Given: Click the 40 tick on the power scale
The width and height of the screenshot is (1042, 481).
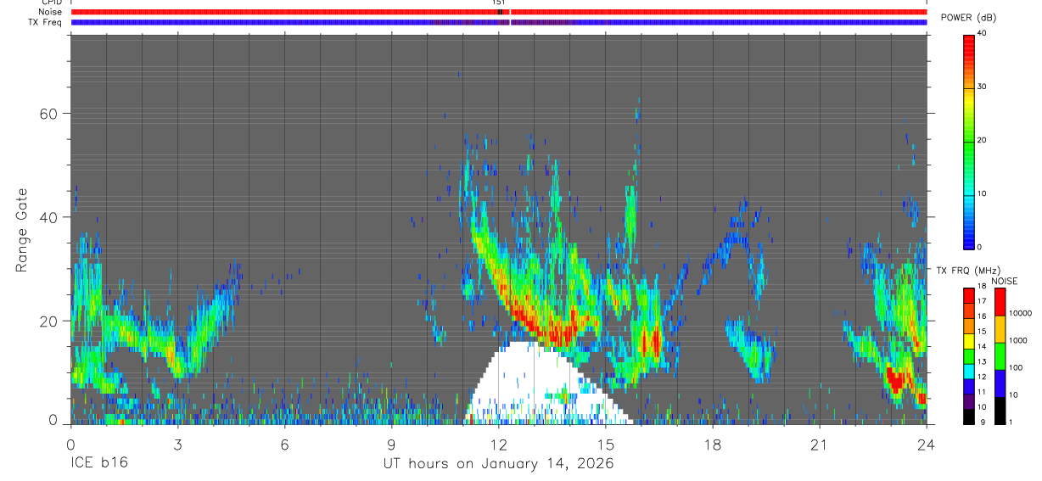Looking at the screenshot, I should point(982,34).
